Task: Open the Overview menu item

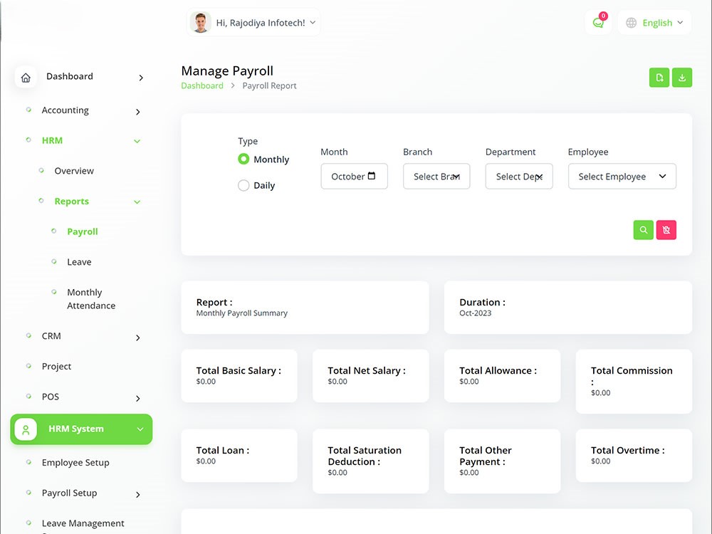Action: click(74, 171)
